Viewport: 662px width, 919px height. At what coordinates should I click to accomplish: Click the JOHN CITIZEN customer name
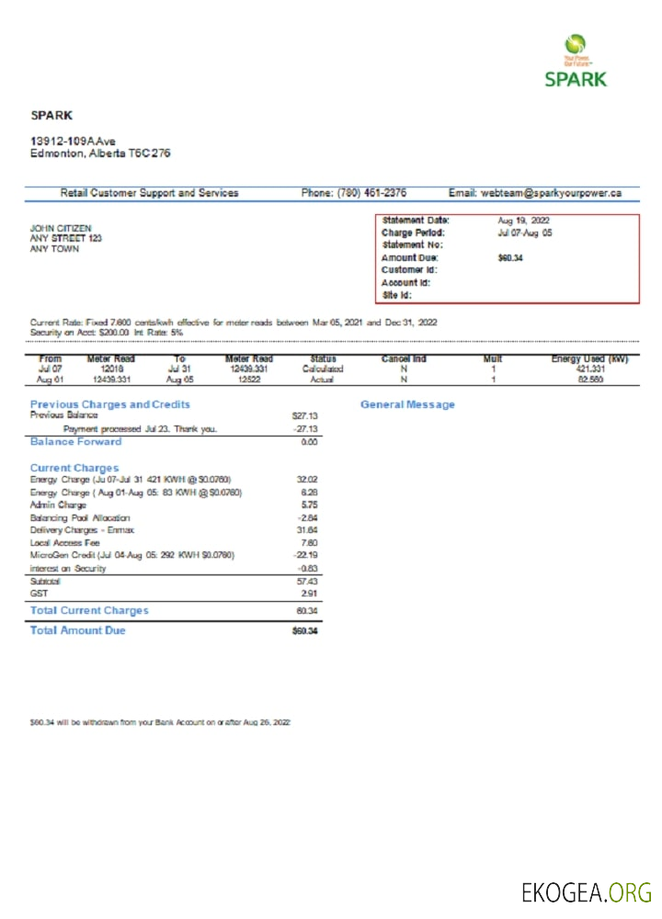click(x=61, y=228)
